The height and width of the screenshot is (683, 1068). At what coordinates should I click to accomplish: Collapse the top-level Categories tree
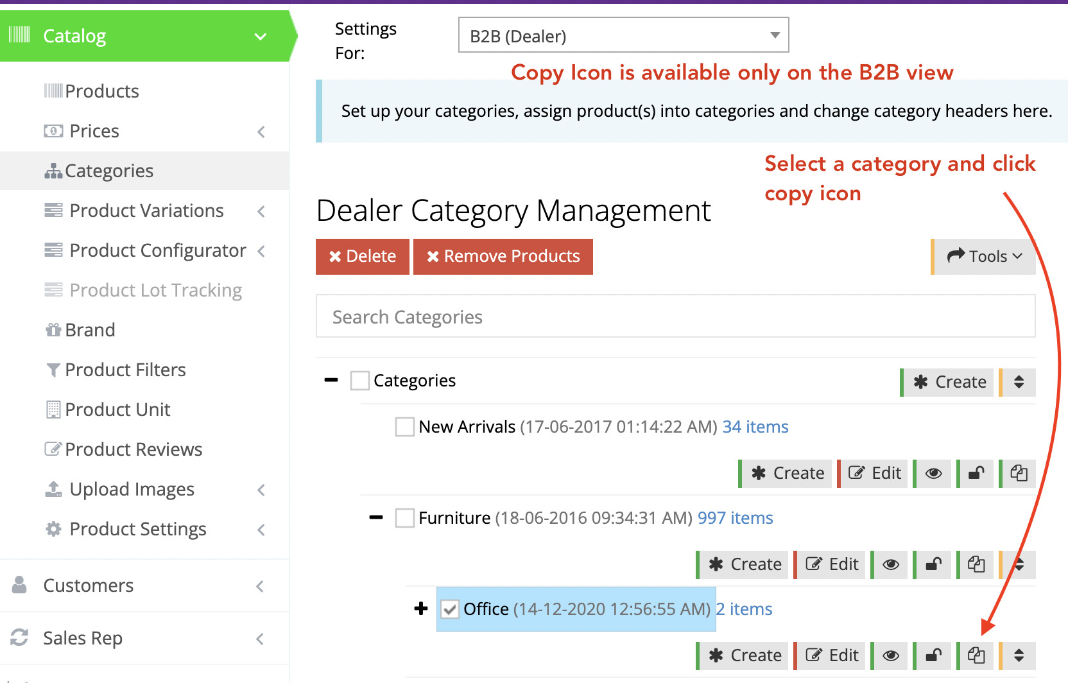point(331,380)
